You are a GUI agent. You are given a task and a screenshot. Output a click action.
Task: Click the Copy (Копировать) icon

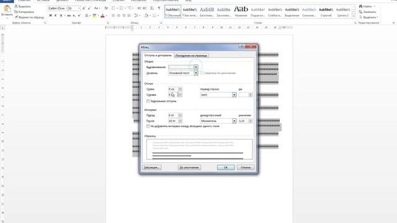click(16, 12)
